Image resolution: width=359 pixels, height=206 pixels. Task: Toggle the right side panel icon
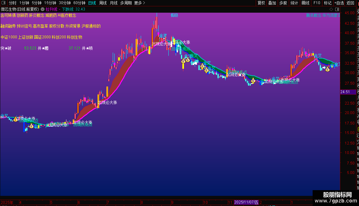[x=337, y=10]
